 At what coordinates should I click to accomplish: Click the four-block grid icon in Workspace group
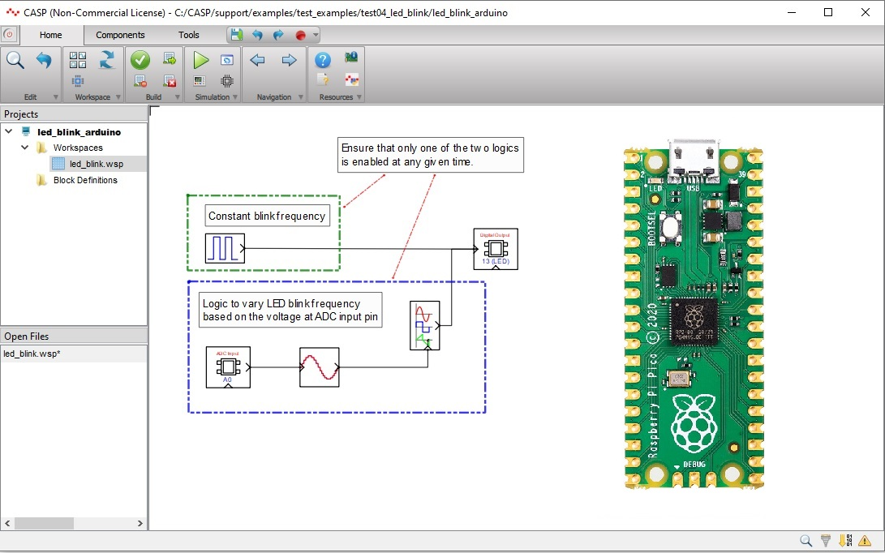pos(78,59)
